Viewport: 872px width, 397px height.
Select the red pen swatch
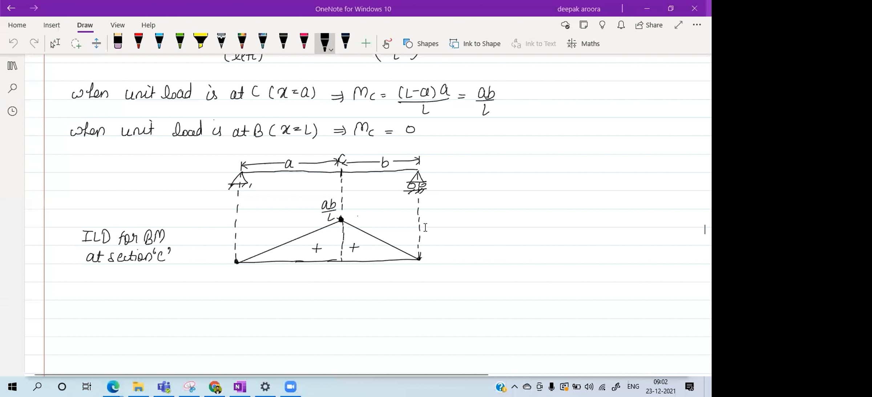click(138, 41)
